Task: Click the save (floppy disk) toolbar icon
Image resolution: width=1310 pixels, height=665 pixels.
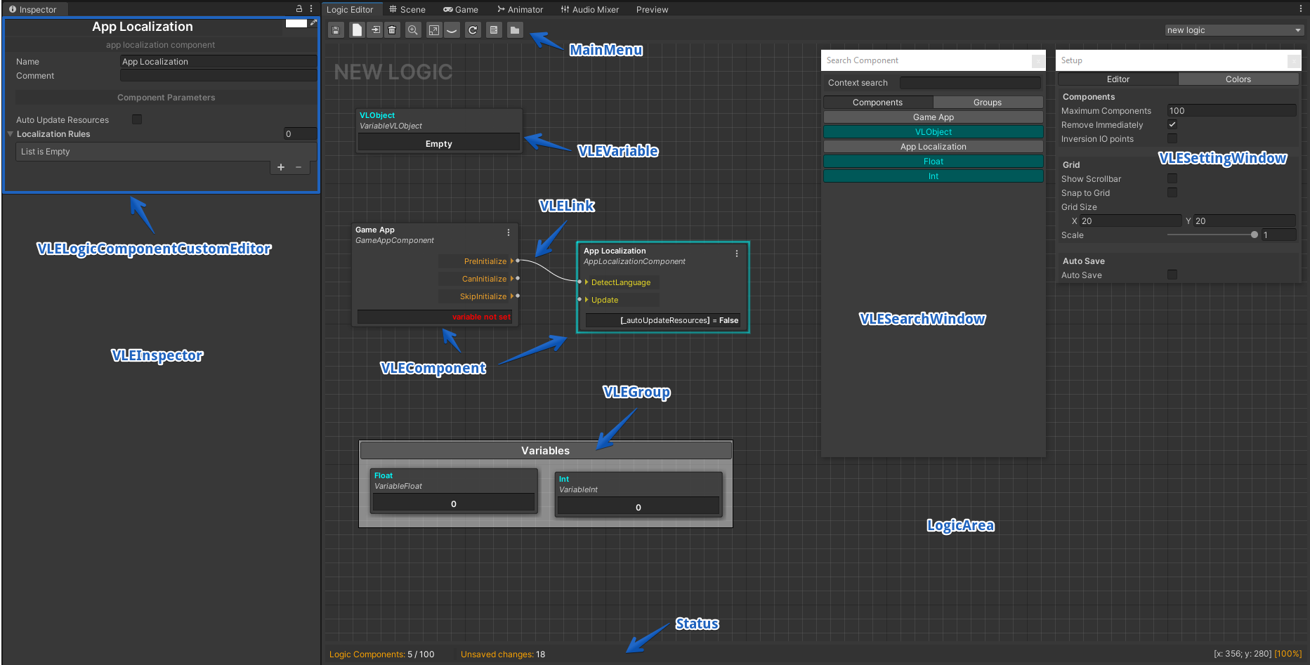Action: point(336,30)
